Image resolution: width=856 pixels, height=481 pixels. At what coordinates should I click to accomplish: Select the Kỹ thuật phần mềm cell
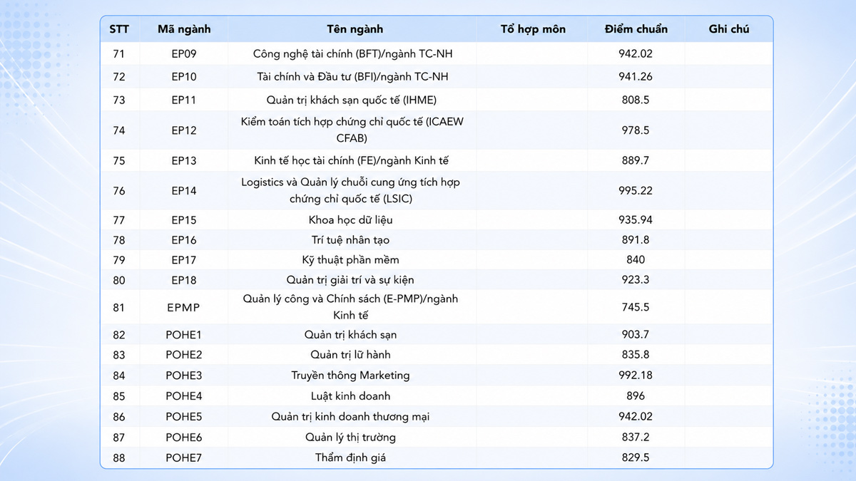(350, 260)
